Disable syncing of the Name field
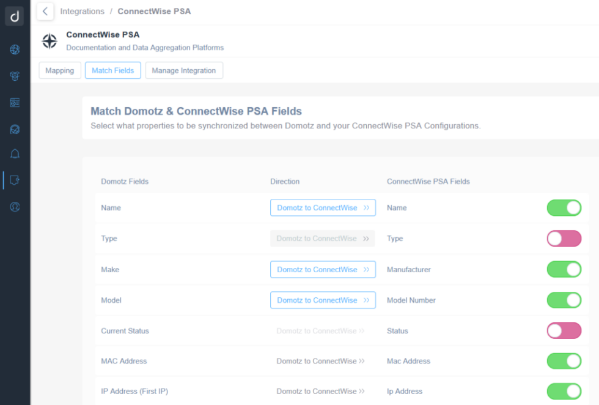Viewport: 599px width, 405px height. (x=564, y=207)
